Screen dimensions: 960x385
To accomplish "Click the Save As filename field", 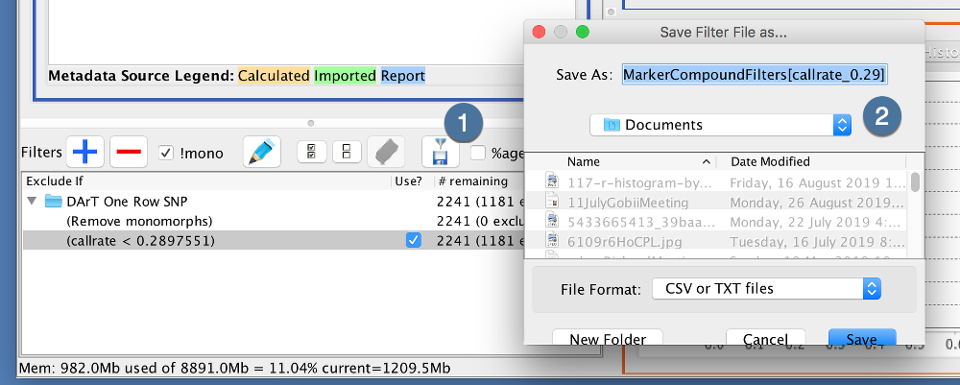I will tap(756, 75).
